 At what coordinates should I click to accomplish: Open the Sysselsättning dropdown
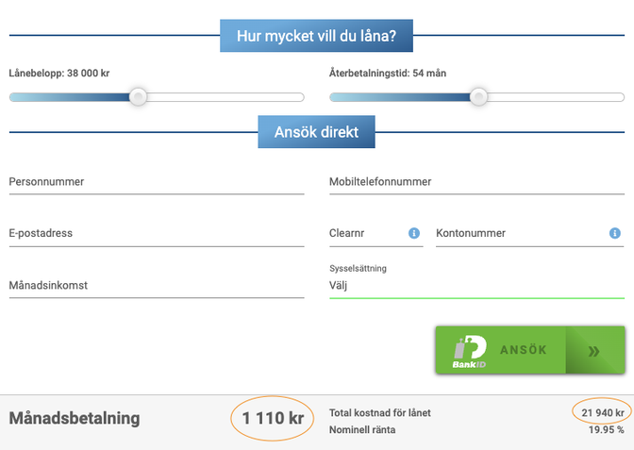476,285
